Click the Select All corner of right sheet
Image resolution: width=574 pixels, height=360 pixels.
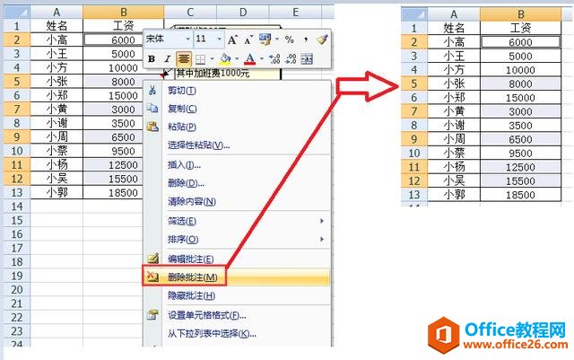(414, 14)
